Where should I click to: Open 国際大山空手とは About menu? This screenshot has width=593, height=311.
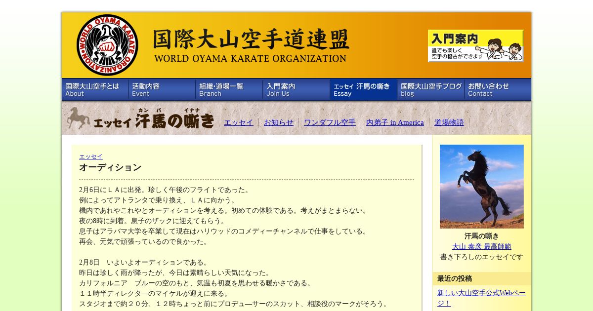95,89
